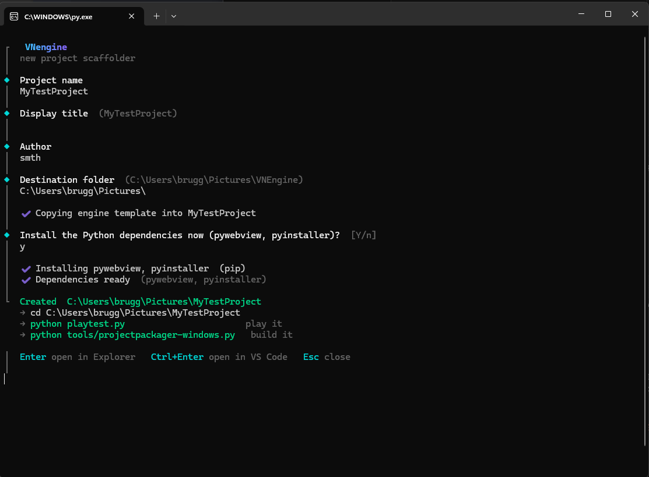Select the C:\WINDOWS\py.exe tab
This screenshot has height=477, width=649.
(x=74, y=16)
